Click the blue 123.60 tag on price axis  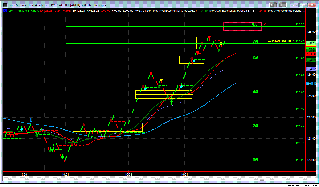(x=311, y=84)
